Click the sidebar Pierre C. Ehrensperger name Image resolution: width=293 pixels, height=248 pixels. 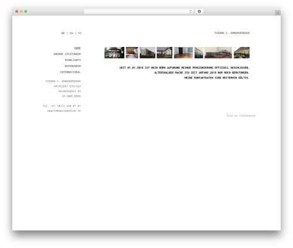[x=63, y=81]
